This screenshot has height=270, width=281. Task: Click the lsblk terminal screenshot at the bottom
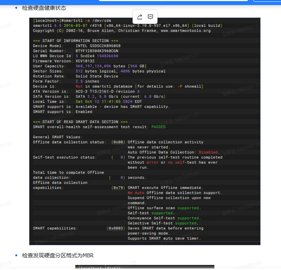coord(145,267)
